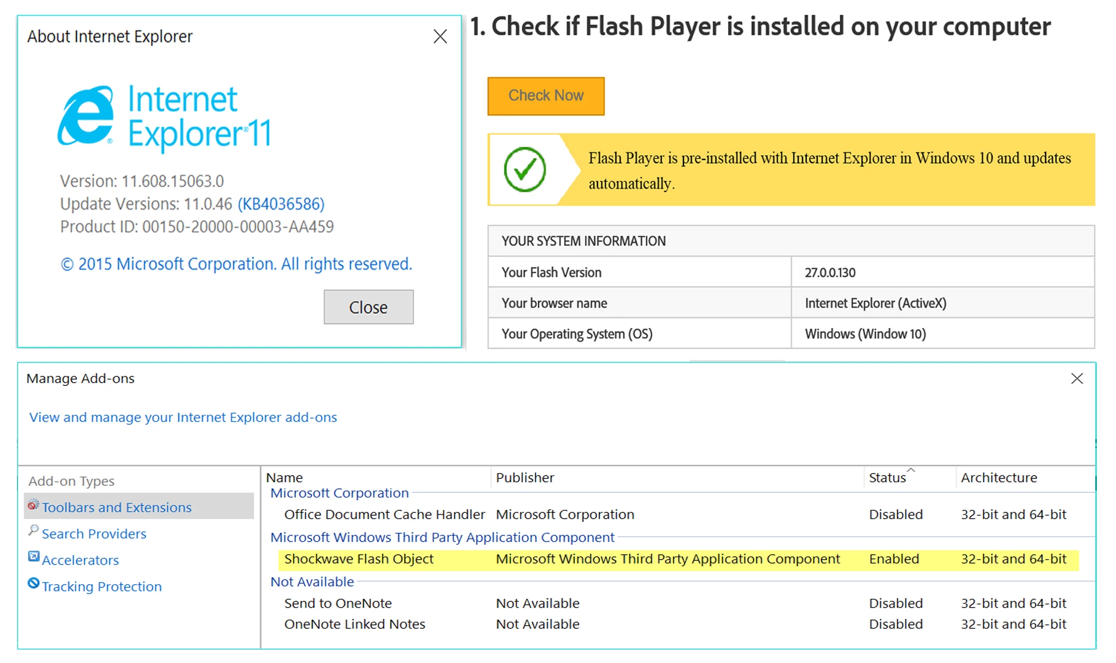Open the KB4036586 update link
The width and height of the screenshot is (1116, 663).
click(281, 204)
